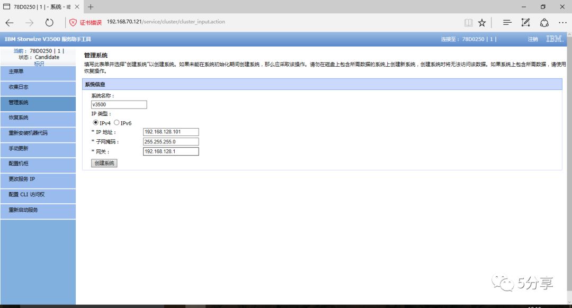Open the Hub icon with three lines

tap(507, 23)
